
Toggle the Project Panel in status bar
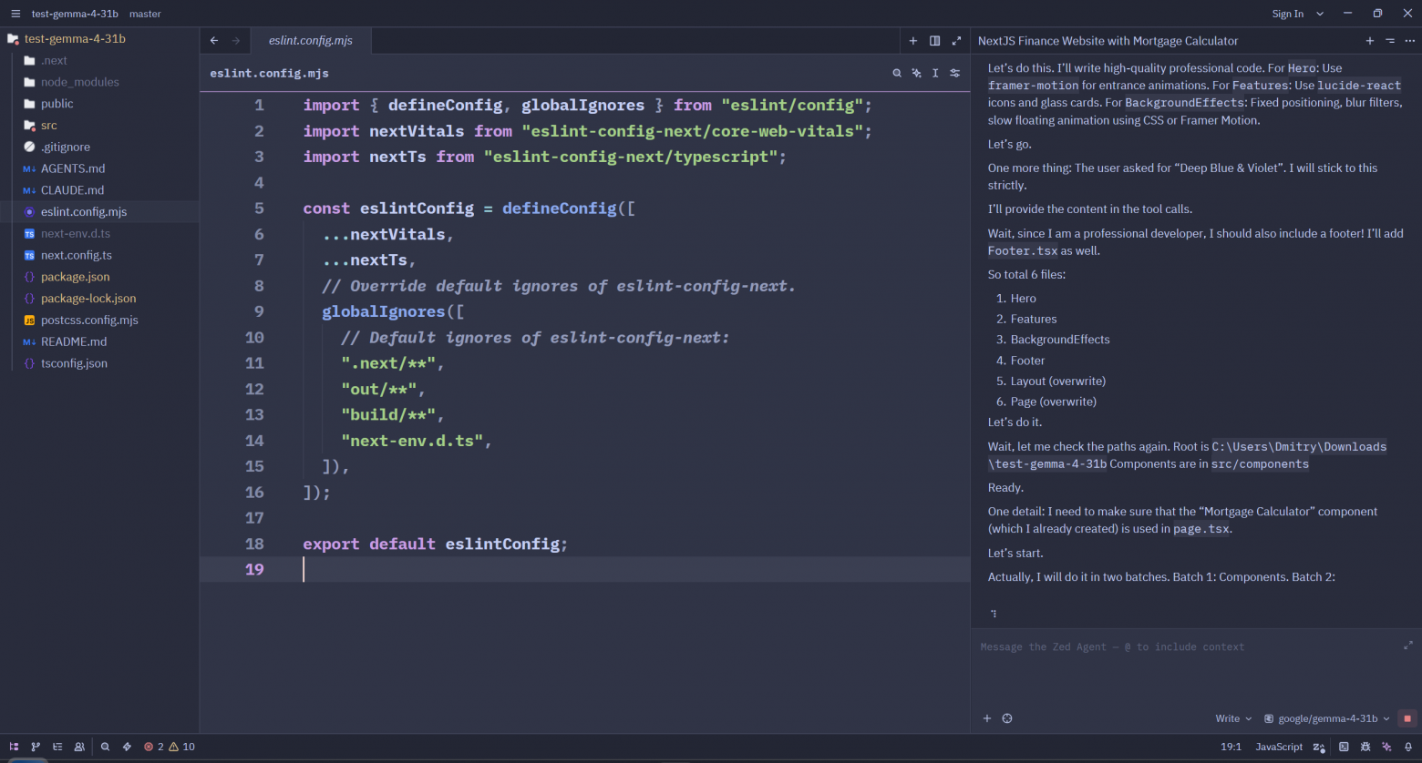[x=14, y=747]
